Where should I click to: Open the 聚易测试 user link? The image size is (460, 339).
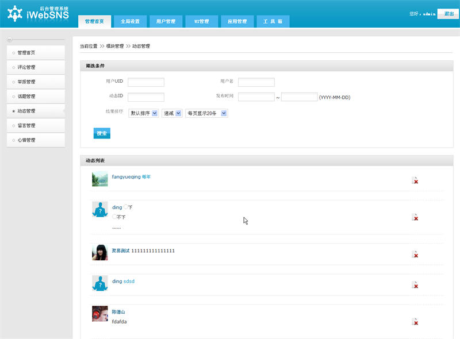[x=121, y=251]
